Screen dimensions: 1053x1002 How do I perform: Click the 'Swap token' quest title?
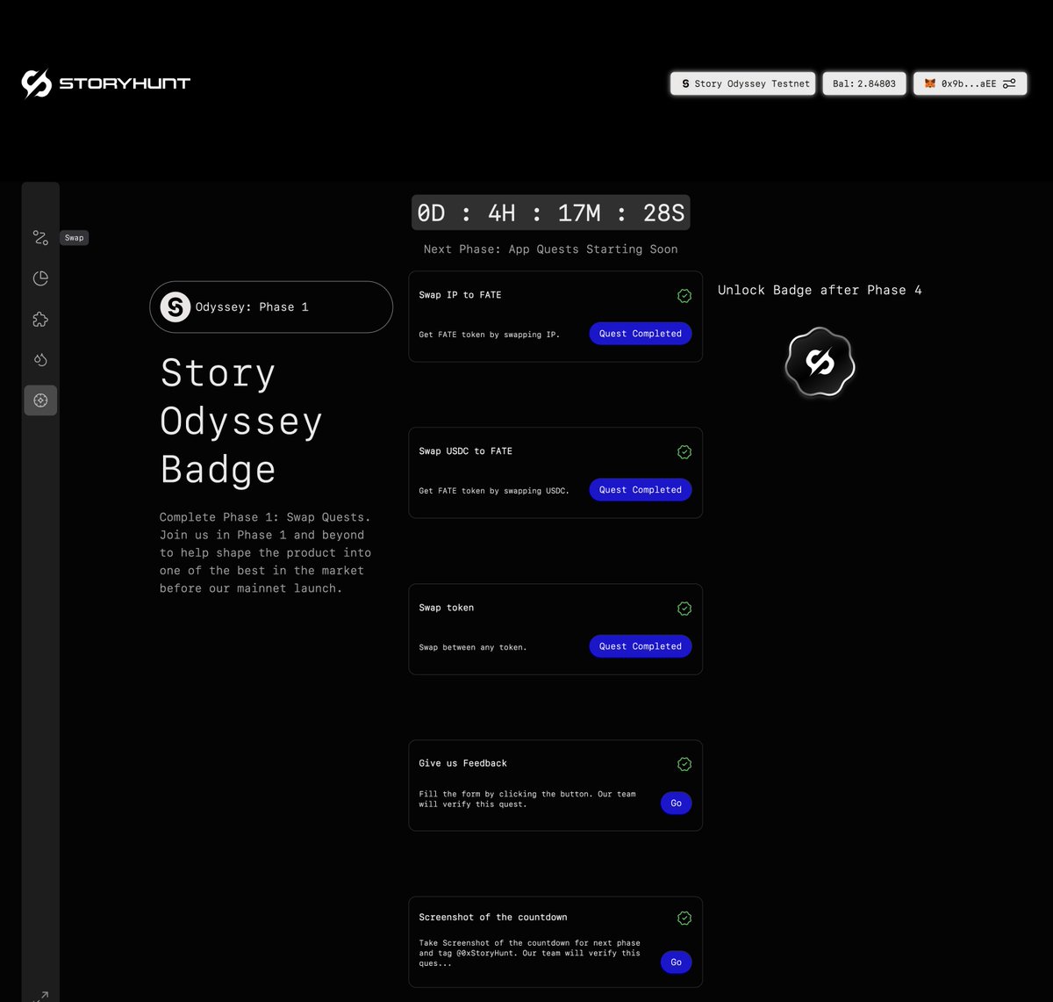(446, 608)
